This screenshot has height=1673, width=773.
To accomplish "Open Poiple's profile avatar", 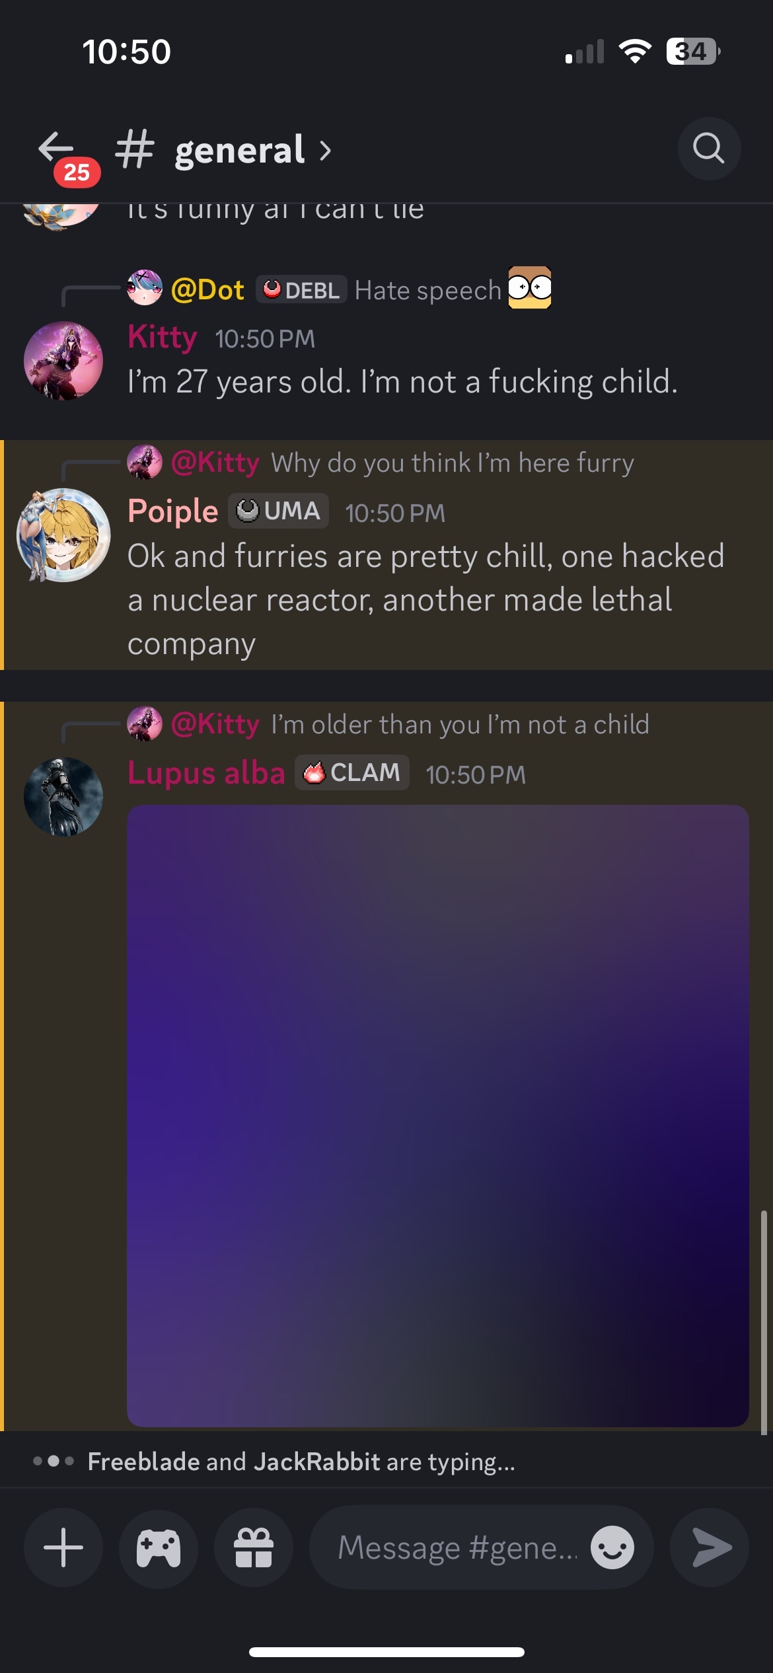I will click(x=63, y=535).
